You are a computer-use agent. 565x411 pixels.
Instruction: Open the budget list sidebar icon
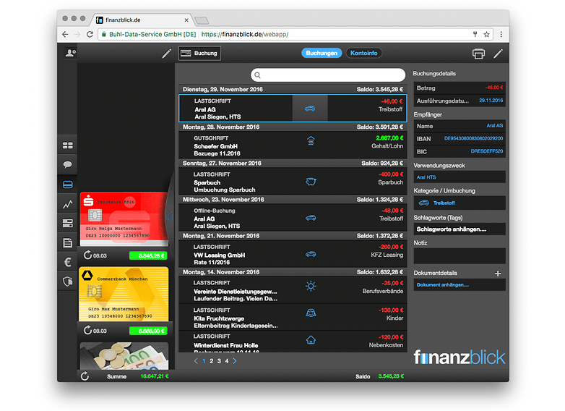pos(68,224)
